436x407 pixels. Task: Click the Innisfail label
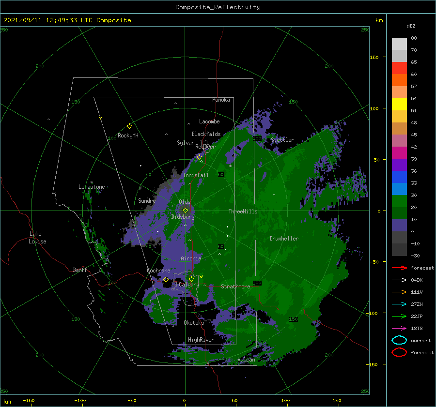tap(196, 175)
